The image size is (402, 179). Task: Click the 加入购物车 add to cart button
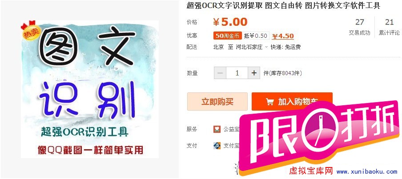(292, 102)
